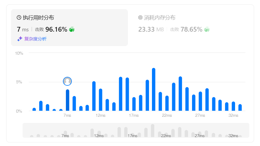Open the 执行用时分布 runtime tab
This screenshot has height=146, width=260.
pos(69,27)
